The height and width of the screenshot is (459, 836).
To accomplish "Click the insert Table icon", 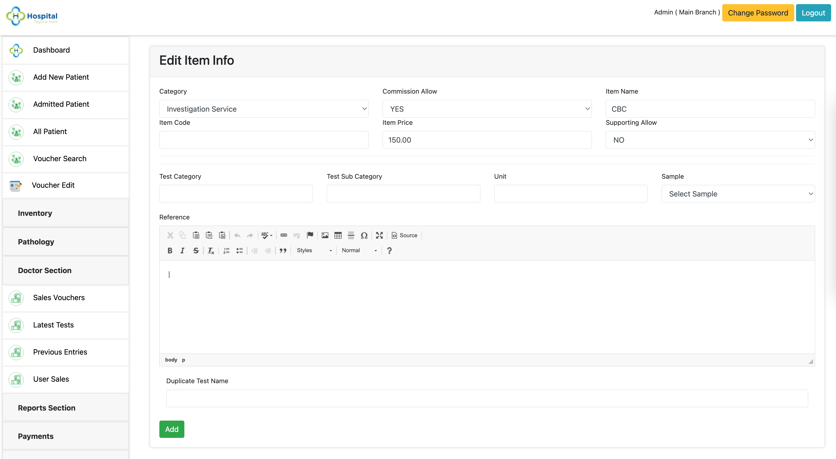I will tap(338, 235).
